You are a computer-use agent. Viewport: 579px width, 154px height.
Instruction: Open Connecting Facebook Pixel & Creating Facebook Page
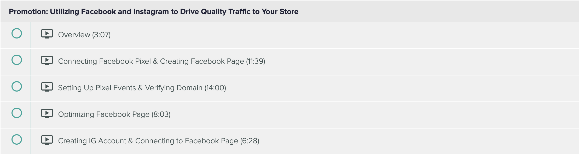[x=152, y=61]
